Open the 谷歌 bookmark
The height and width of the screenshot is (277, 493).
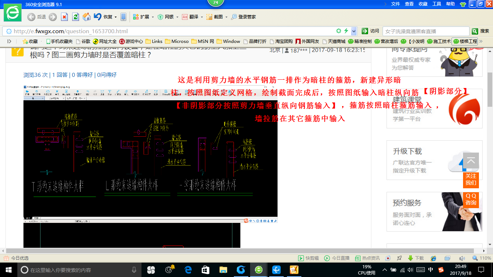click(x=83, y=41)
